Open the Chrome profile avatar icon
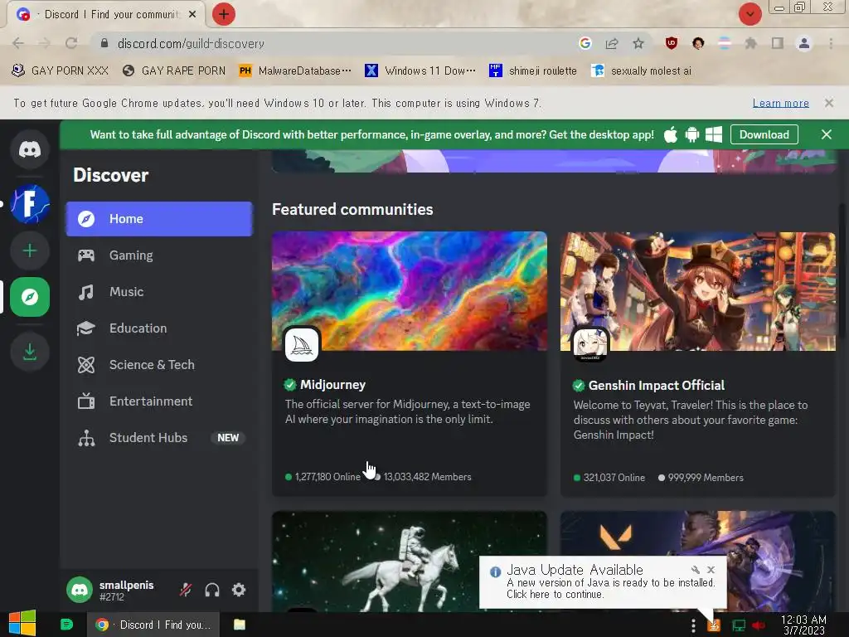 pyautogui.click(x=804, y=43)
